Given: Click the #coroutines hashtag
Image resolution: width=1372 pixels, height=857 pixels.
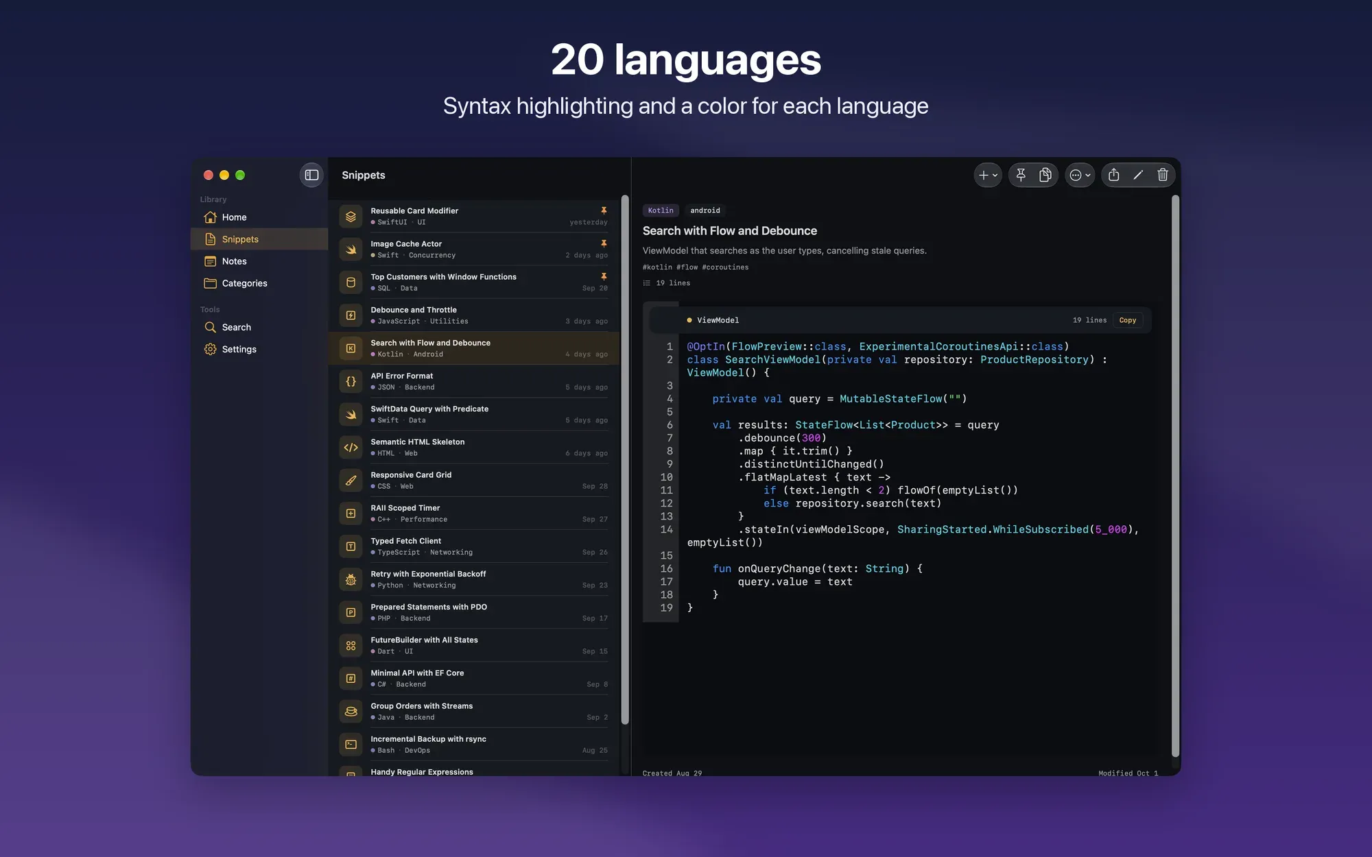Looking at the screenshot, I should coord(725,267).
